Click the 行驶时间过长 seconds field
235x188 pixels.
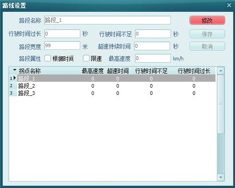click(62, 34)
